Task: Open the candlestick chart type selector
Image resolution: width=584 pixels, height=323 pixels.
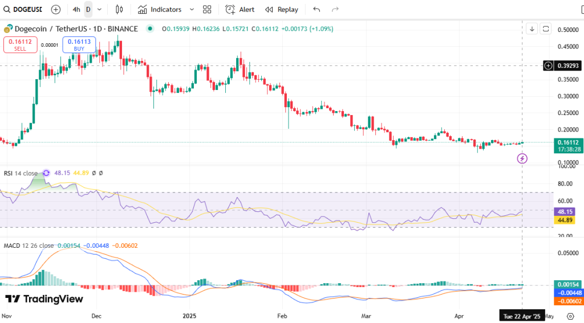Action: (119, 9)
